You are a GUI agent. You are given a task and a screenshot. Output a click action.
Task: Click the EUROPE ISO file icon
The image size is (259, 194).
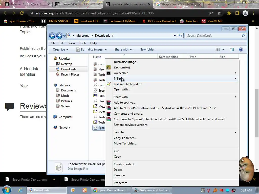(x=95, y=95)
